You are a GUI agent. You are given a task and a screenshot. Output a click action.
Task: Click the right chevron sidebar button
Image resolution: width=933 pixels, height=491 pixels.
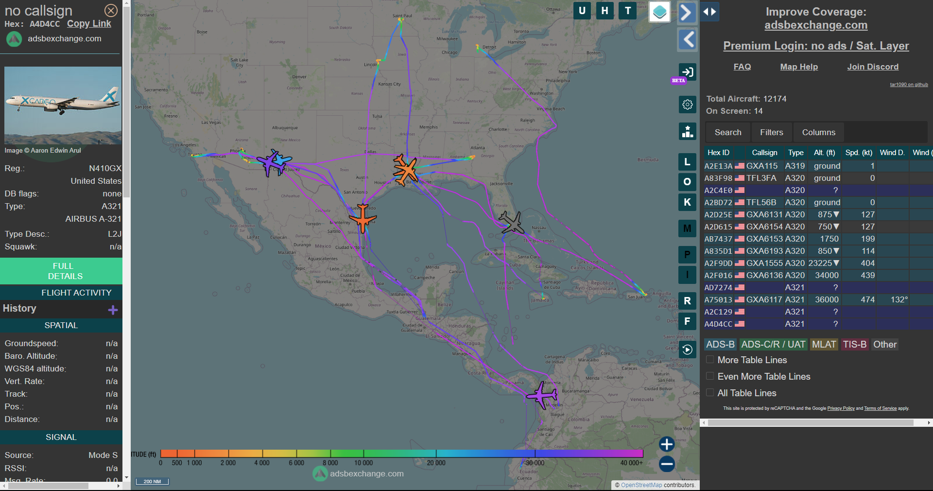pyautogui.click(x=687, y=12)
